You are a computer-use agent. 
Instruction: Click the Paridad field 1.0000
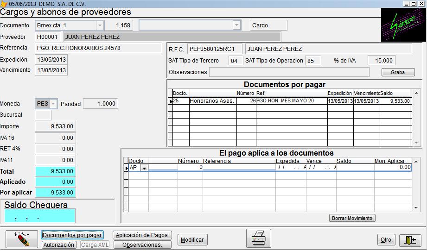pos(101,104)
